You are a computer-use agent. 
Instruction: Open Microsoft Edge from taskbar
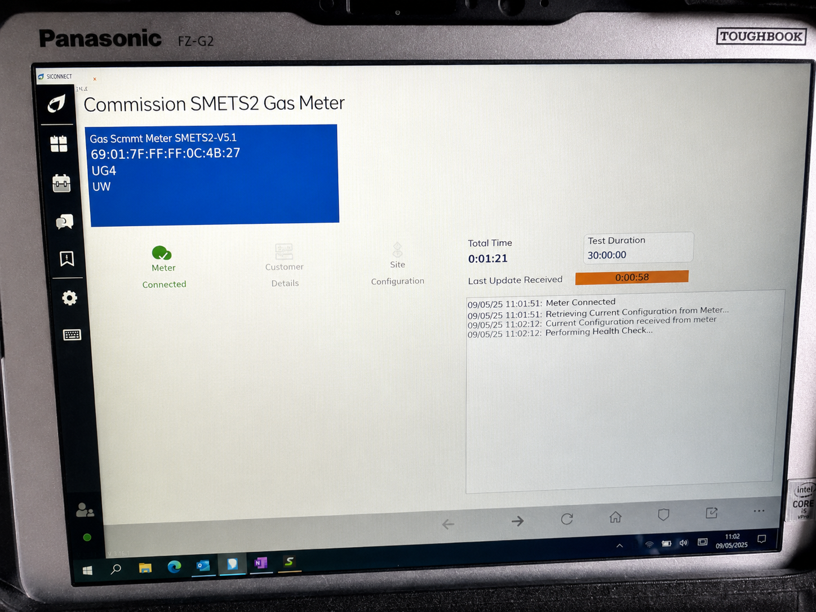point(174,566)
